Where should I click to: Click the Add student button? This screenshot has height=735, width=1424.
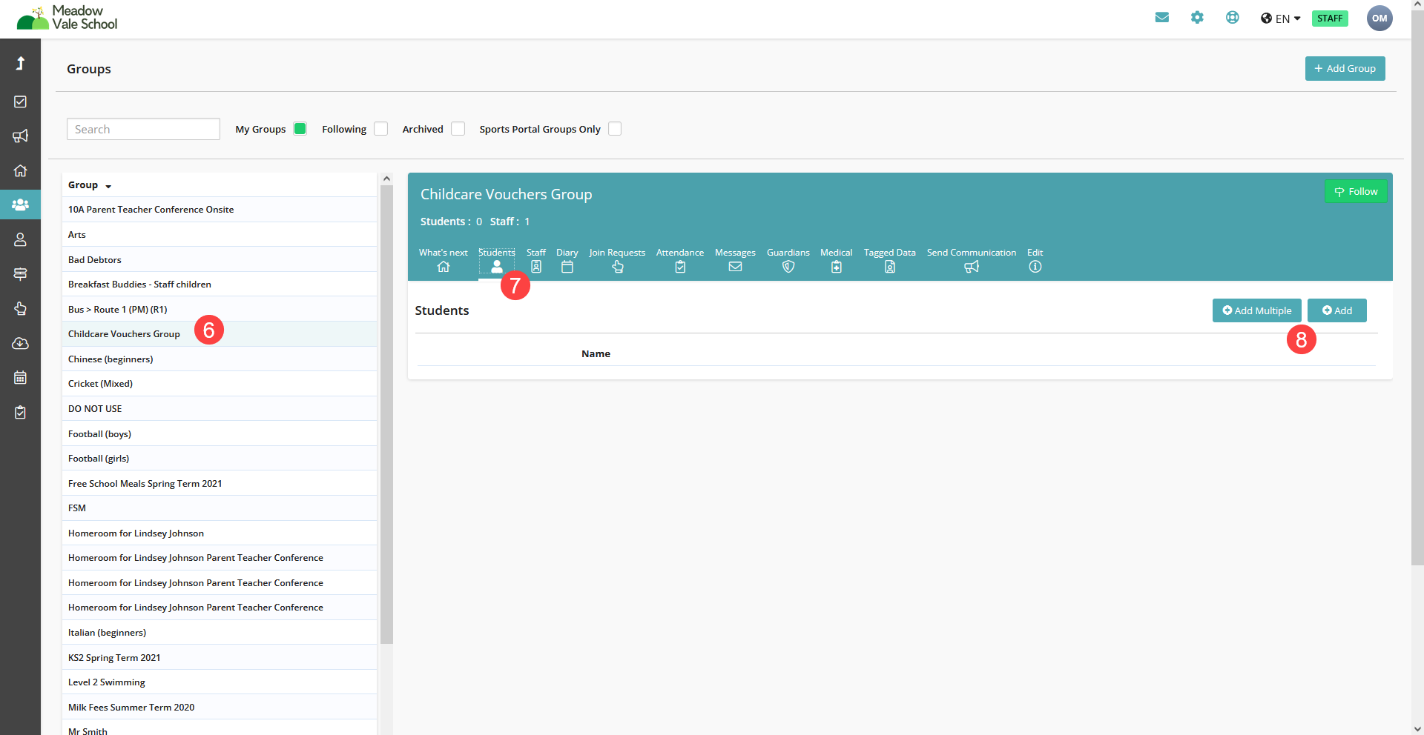[x=1336, y=310]
